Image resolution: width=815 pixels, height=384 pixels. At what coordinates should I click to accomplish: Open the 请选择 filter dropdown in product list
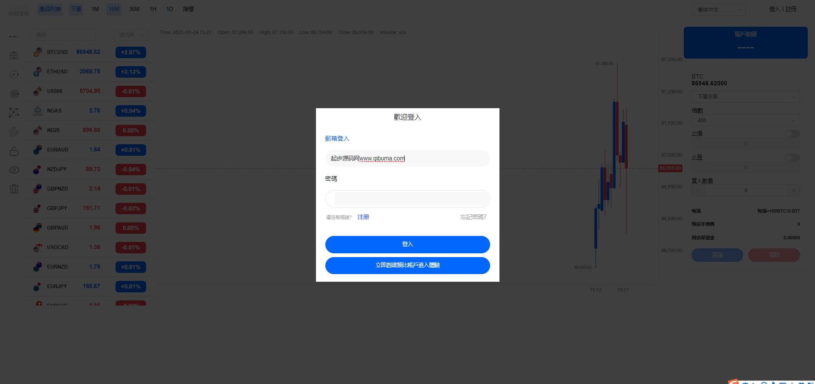[131, 35]
